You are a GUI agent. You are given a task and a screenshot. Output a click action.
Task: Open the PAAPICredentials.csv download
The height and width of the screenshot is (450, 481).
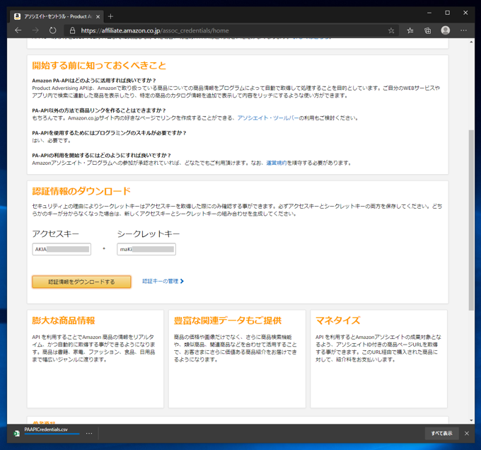click(46, 429)
